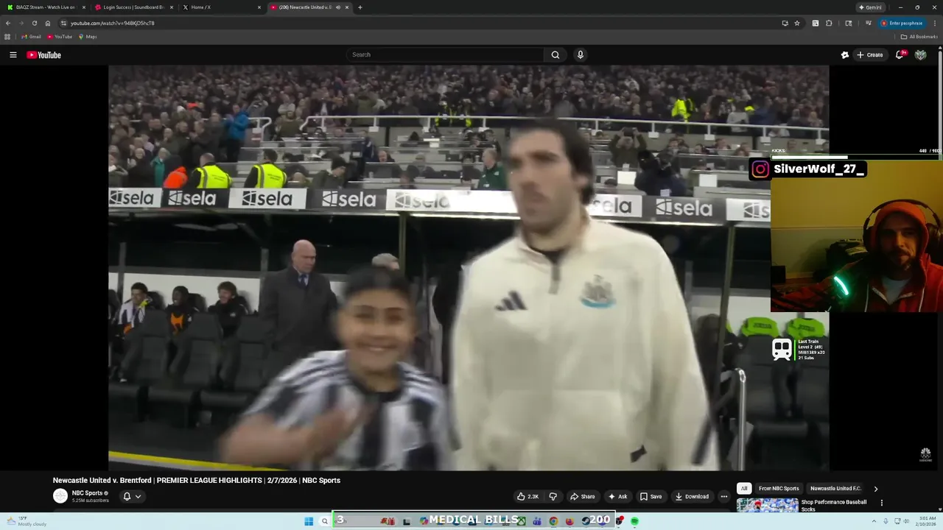
Task: Open the ad's three-dot options menu
Action: (882, 503)
